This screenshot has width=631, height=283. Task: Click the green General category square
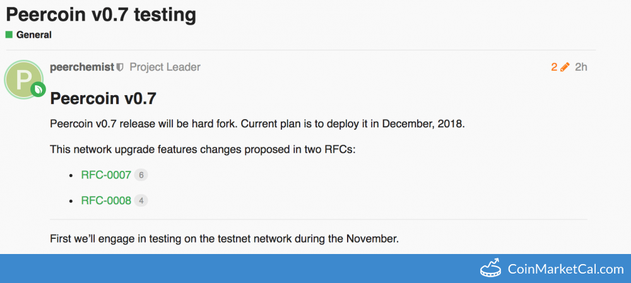point(9,35)
